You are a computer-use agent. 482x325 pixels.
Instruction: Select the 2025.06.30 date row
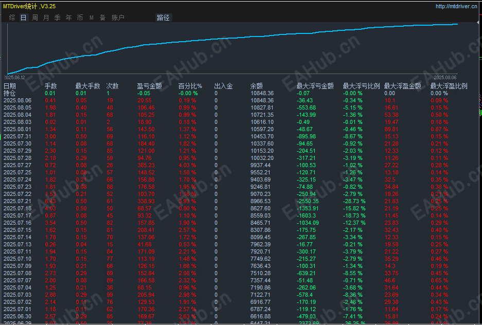tap(17, 316)
